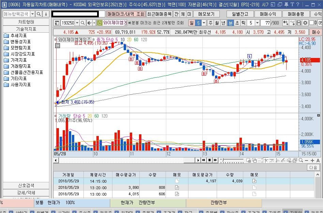323x213 pixels.
Task: Click the play button in chart playback controls
Action: coord(198,160)
